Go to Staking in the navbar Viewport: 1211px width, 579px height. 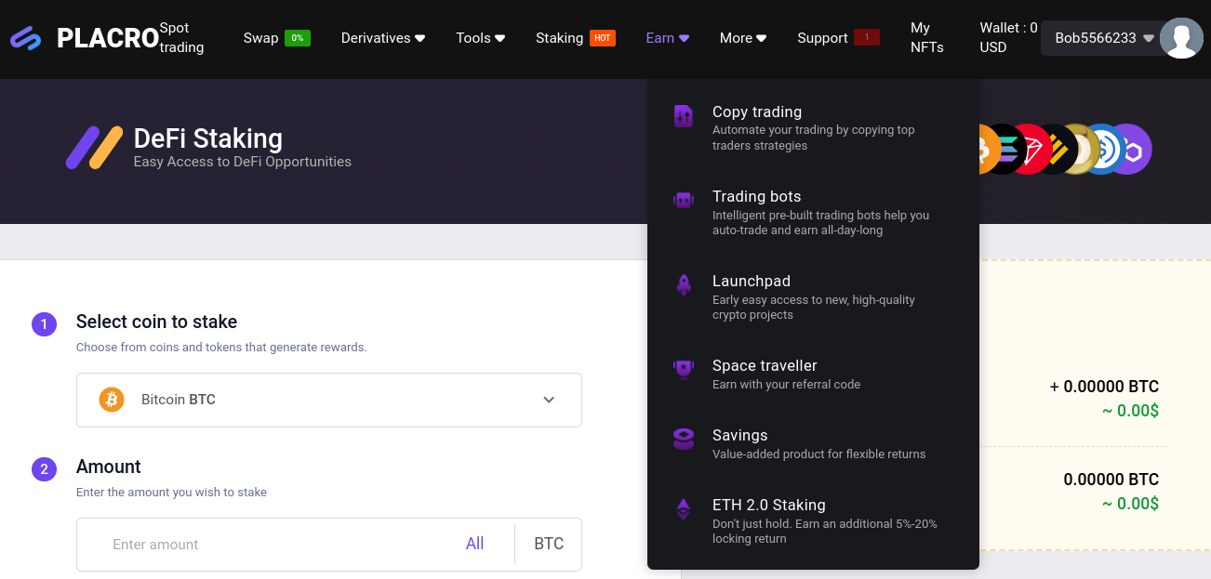coord(560,38)
